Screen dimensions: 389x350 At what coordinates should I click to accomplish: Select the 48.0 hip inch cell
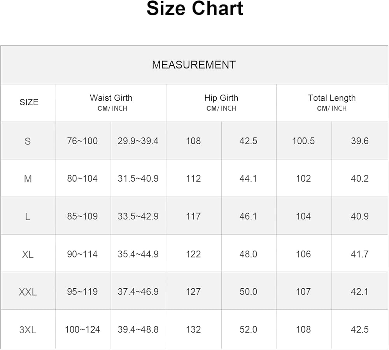[x=248, y=254]
